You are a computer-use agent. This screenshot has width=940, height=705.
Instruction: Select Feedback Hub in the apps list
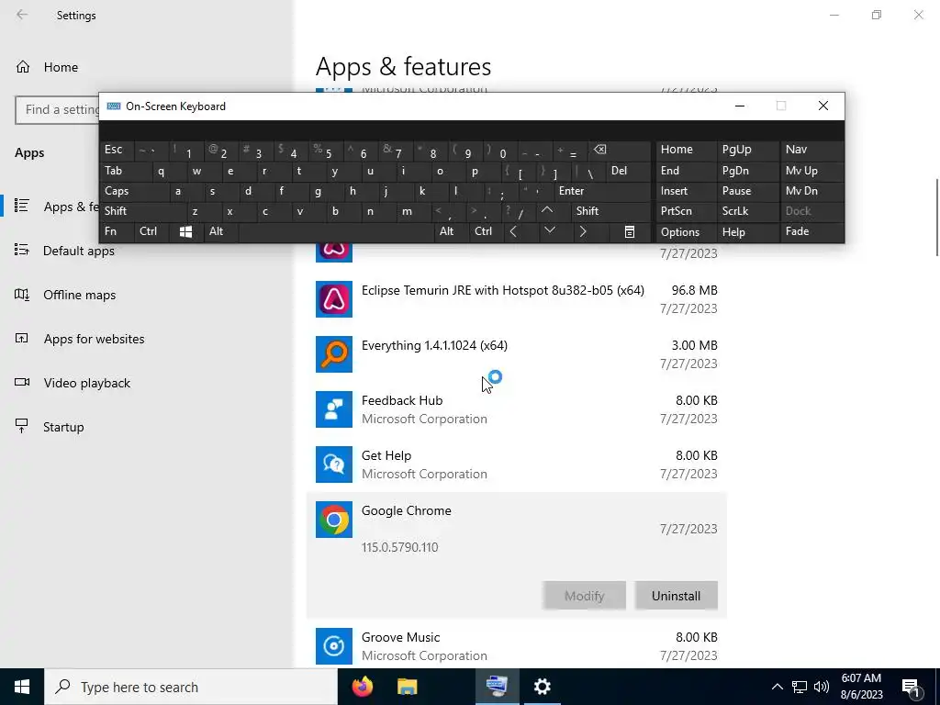click(x=516, y=409)
